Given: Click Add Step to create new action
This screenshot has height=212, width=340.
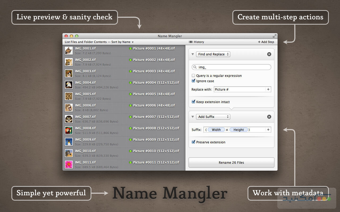Looking at the screenshot, I should coord(266,42).
